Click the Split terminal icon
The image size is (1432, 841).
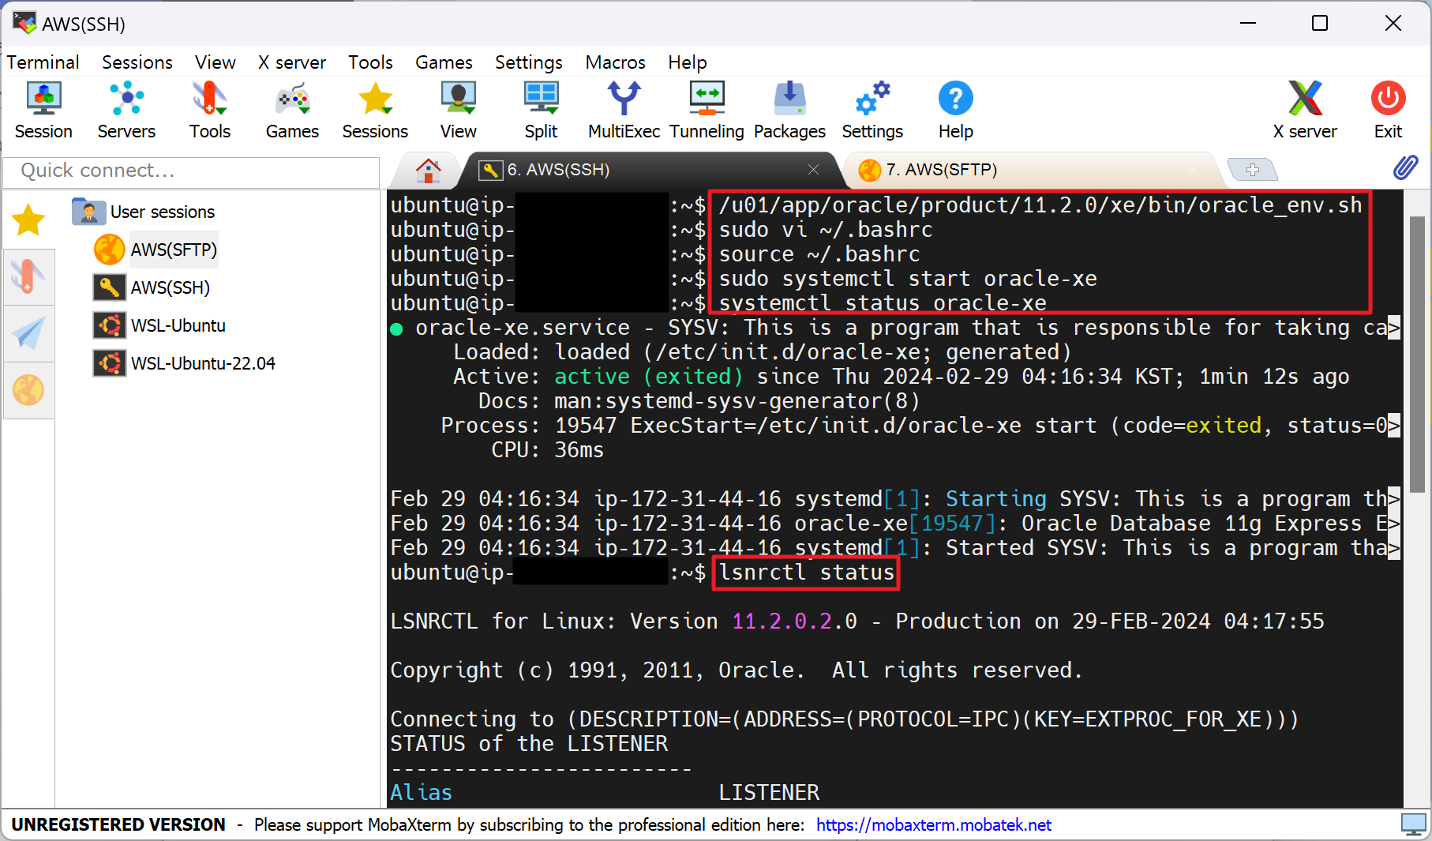pos(541,111)
